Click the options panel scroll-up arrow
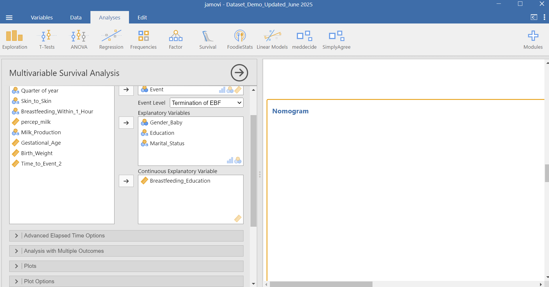This screenshot has width=549, height=287. pyautogui.click(x=253, y=90)
